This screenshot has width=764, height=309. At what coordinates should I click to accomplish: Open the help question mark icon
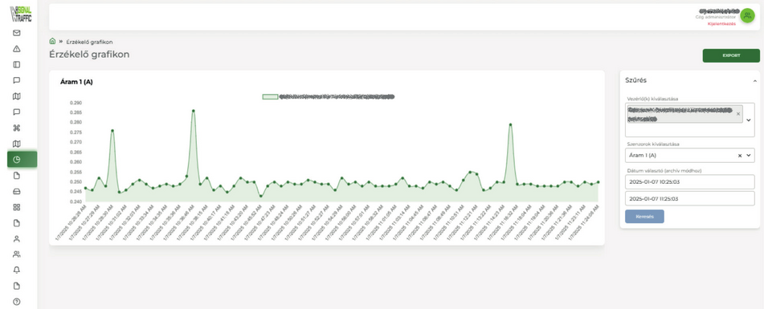click(x=17, y=302)
